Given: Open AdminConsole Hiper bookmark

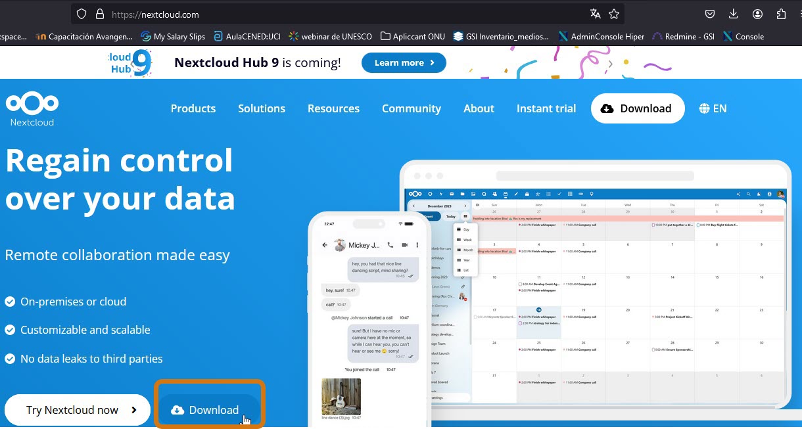Looking at the screenshot, I should 601,37.
